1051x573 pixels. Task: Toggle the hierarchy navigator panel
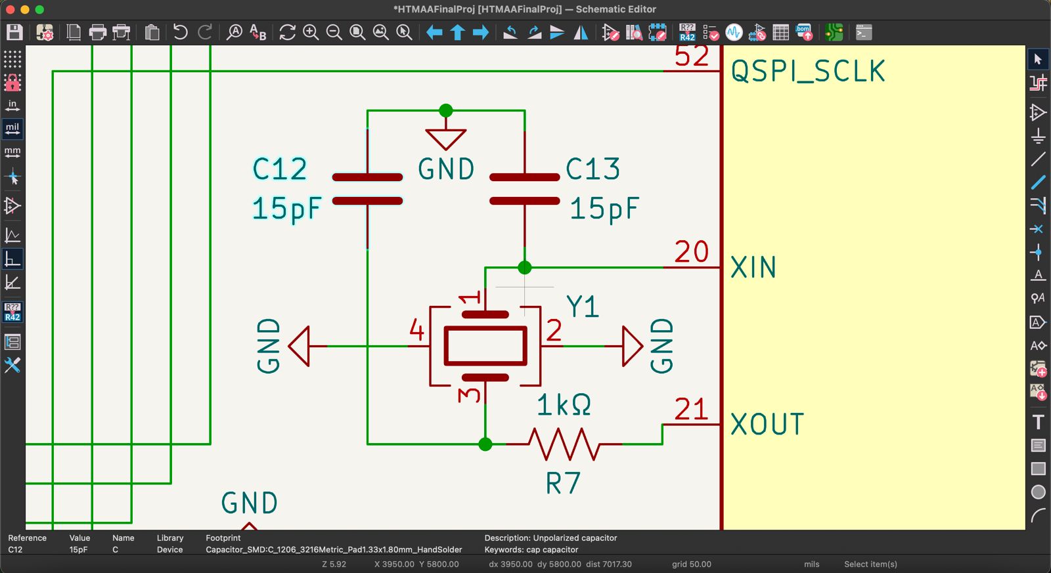point(12,342)
